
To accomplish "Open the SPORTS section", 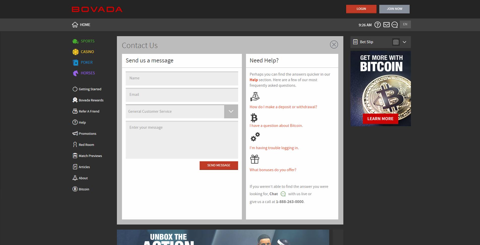I will [x=87, y=41].
